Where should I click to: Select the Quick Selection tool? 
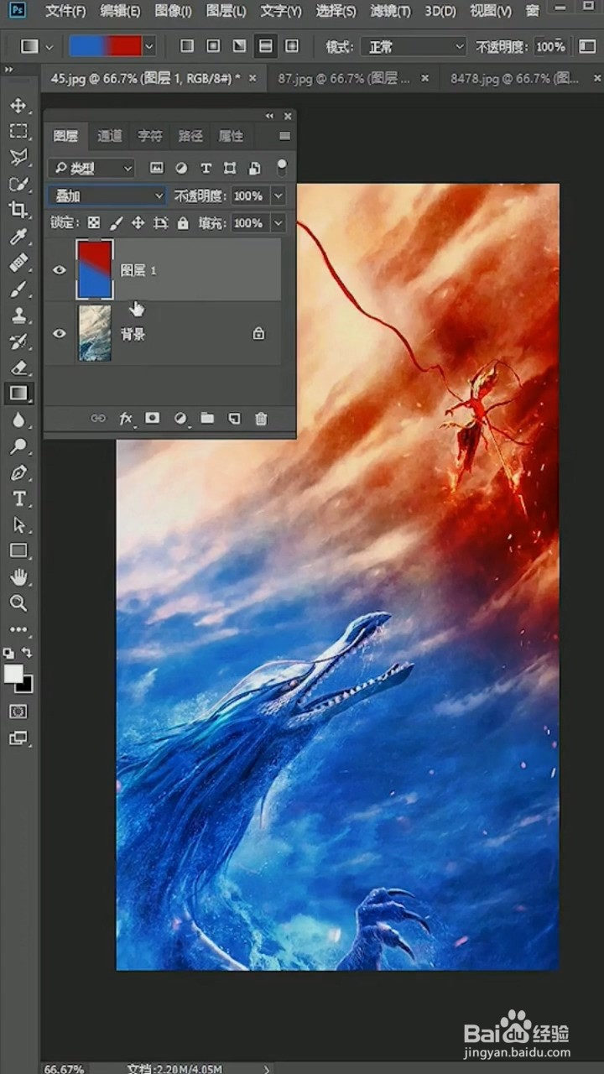pyautogui.click(x=18, y=184)
